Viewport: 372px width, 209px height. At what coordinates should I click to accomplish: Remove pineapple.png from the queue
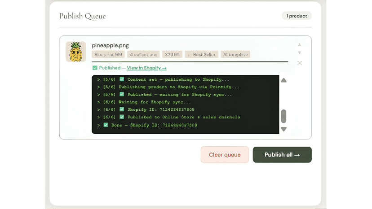point(299,63)
